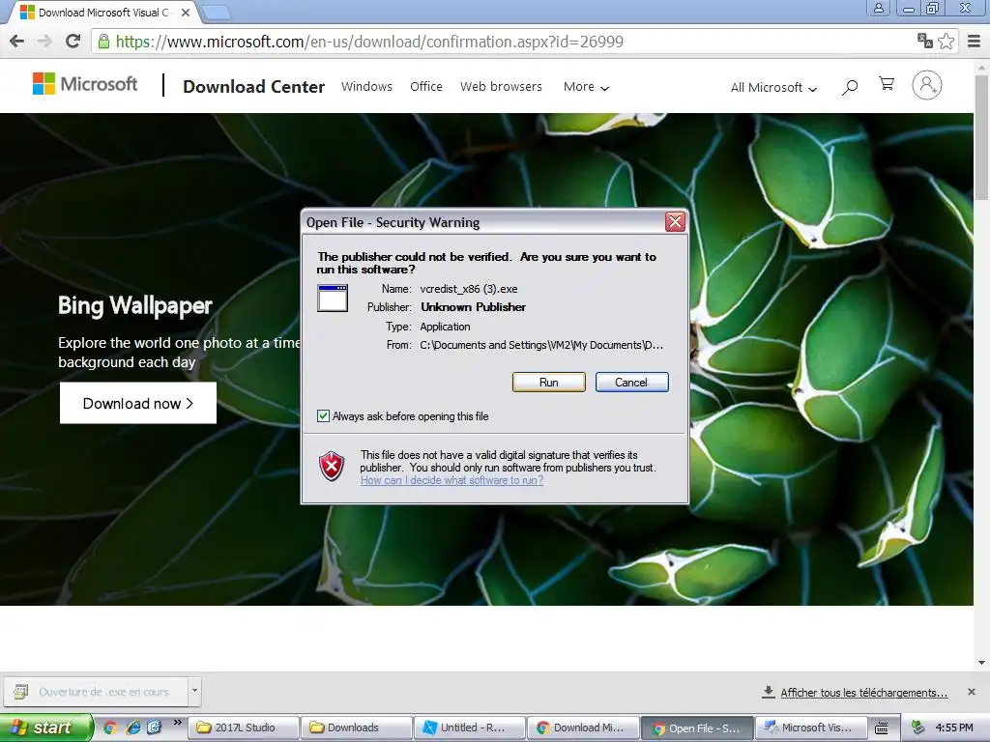
Task: Click the translate page icon in address bar
Action: tap(925, 42)
